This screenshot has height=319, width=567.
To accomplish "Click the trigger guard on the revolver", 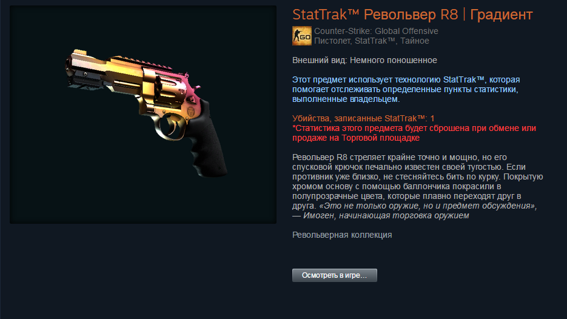I will click(x=169, y=127).
